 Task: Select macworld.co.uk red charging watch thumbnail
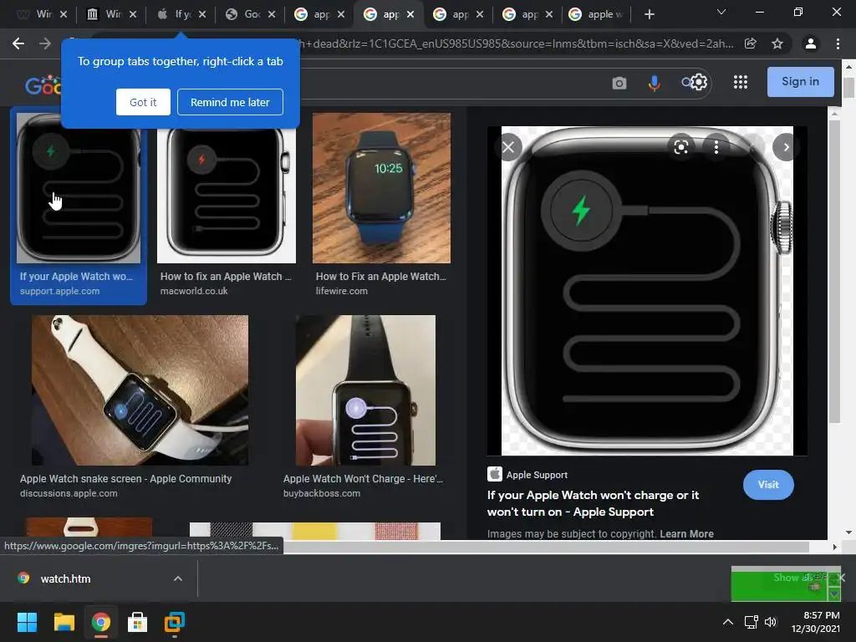point(226,188)
